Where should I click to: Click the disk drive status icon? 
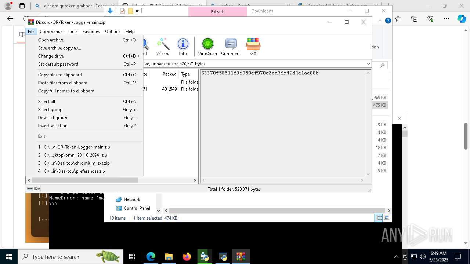(x=30, y=188)
